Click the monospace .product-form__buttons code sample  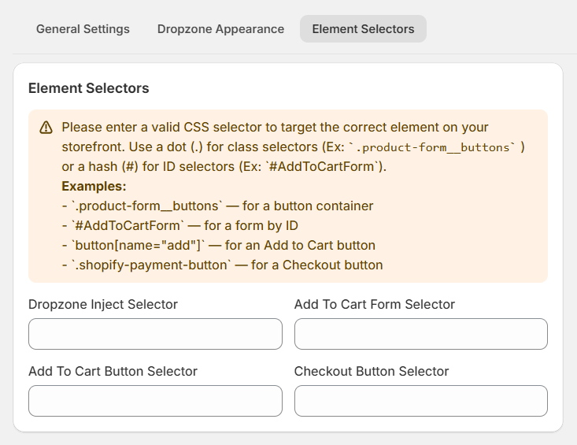point(433,147)
